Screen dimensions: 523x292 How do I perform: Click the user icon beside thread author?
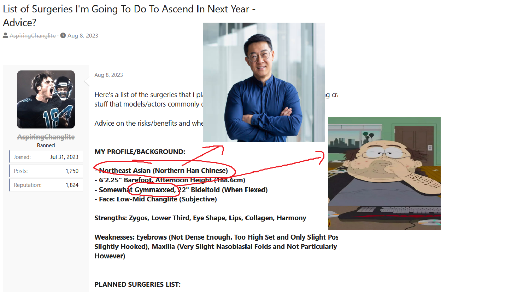click(x=5, y=35)
